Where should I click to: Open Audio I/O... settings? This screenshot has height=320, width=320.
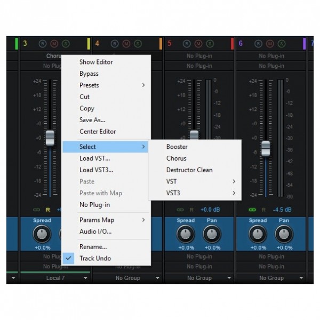click(x=106, y=231)
